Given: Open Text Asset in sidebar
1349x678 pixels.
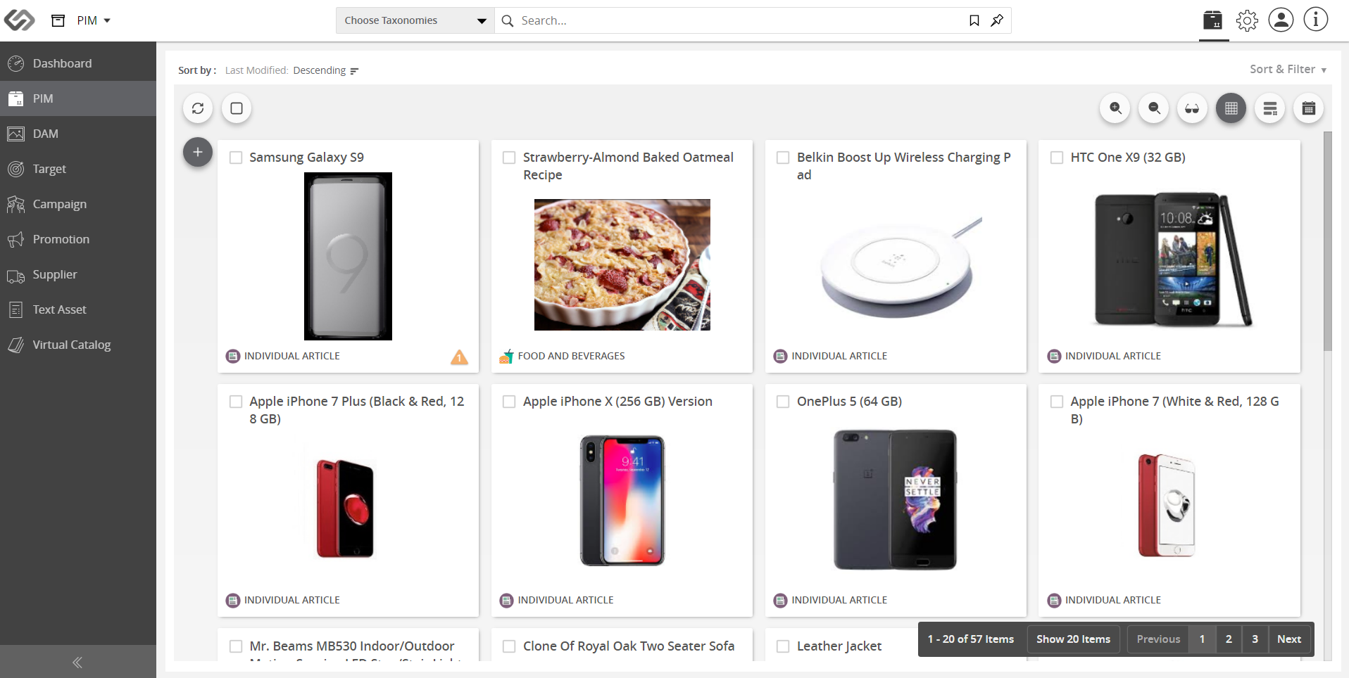Looking at the screenshot, I should 78,309.
